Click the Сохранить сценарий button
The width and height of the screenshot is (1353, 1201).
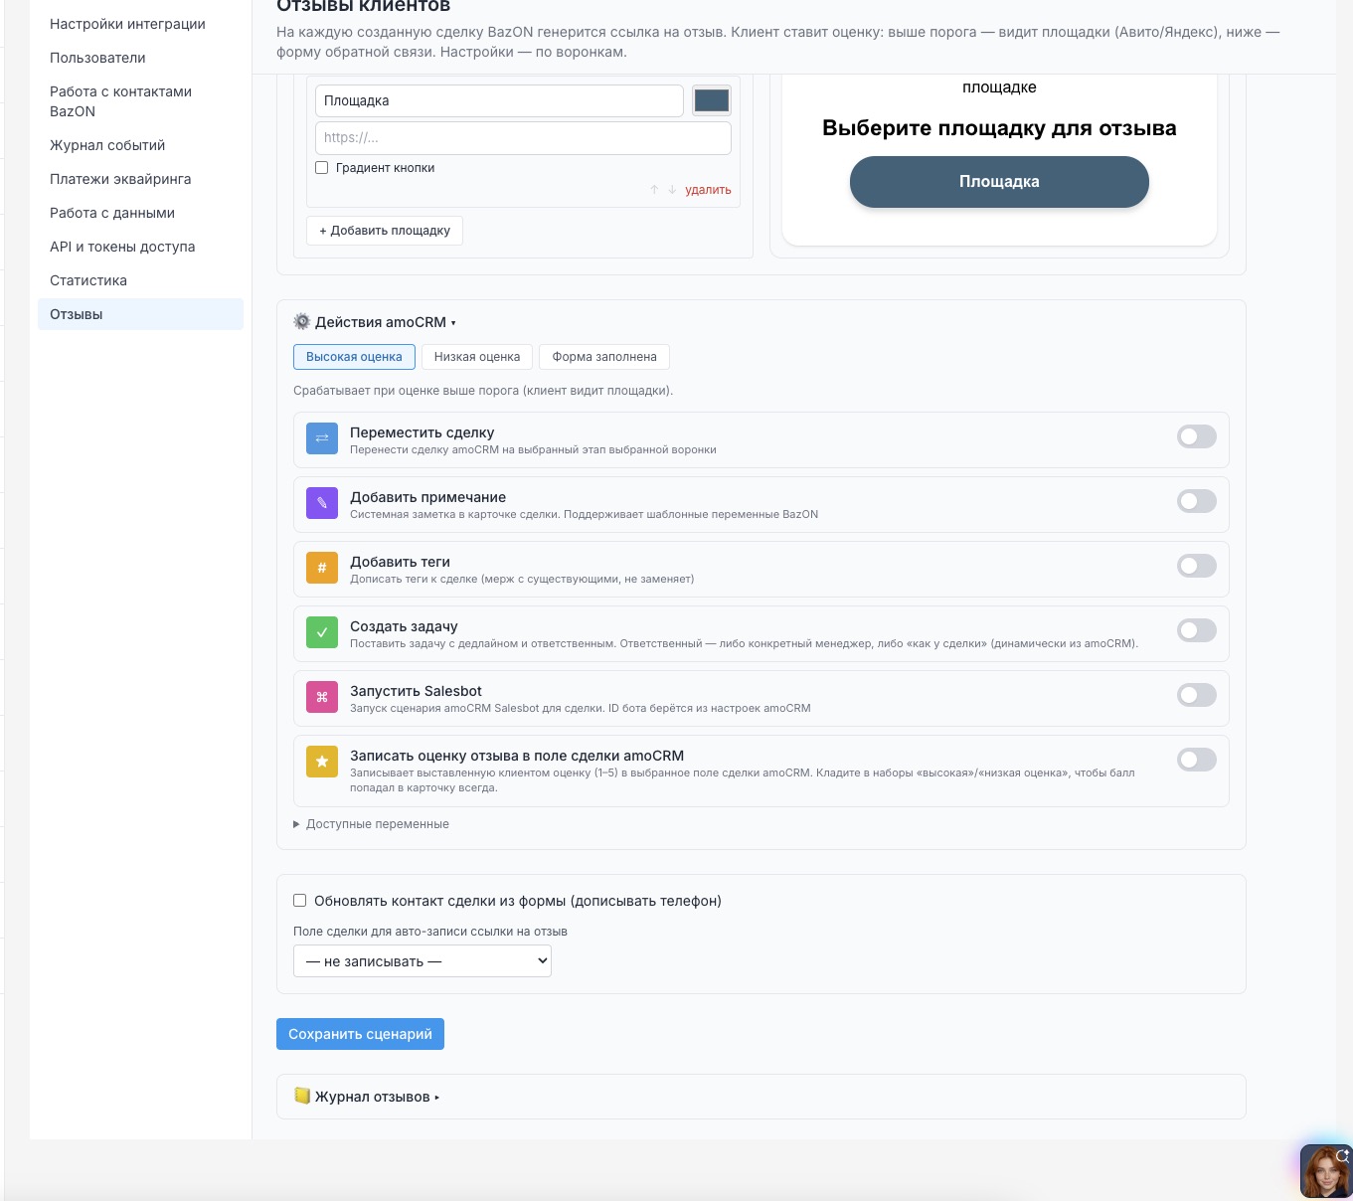click(360, 1034)
